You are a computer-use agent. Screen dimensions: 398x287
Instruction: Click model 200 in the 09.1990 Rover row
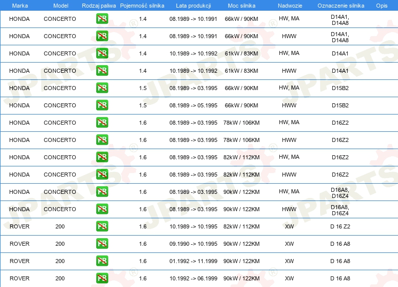click(x=60, y=244)
